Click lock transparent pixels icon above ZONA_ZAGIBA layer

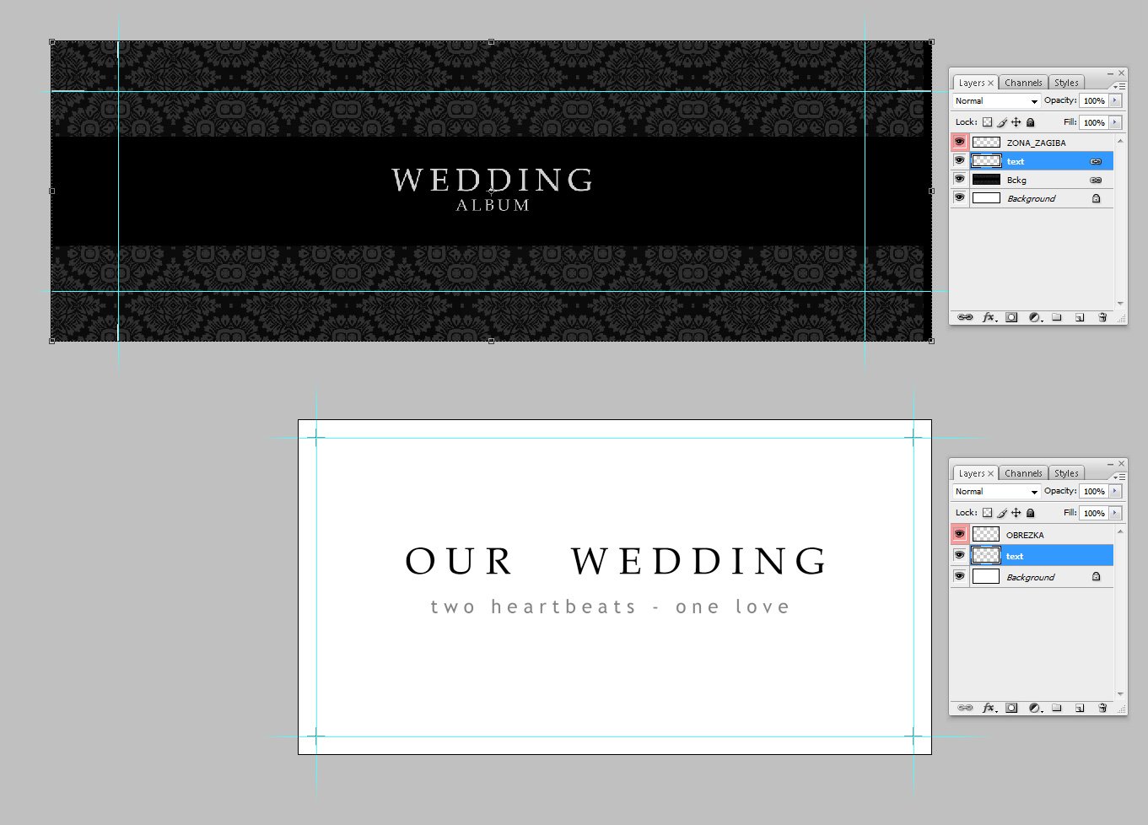click(x=987, y=122)
